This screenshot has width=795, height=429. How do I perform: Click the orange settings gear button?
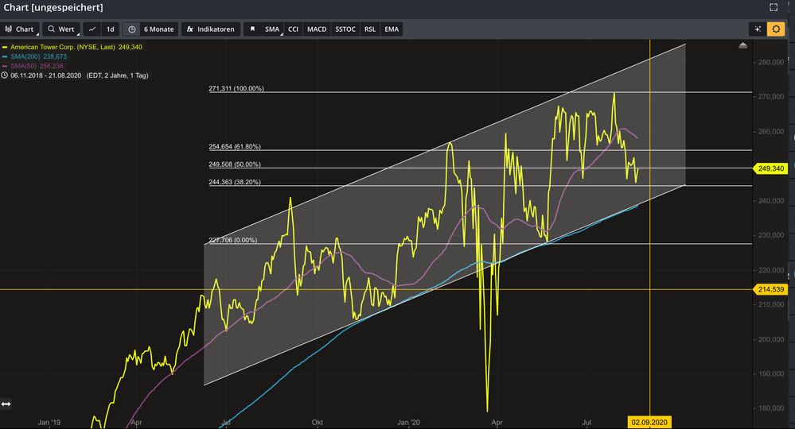(776, 29)
